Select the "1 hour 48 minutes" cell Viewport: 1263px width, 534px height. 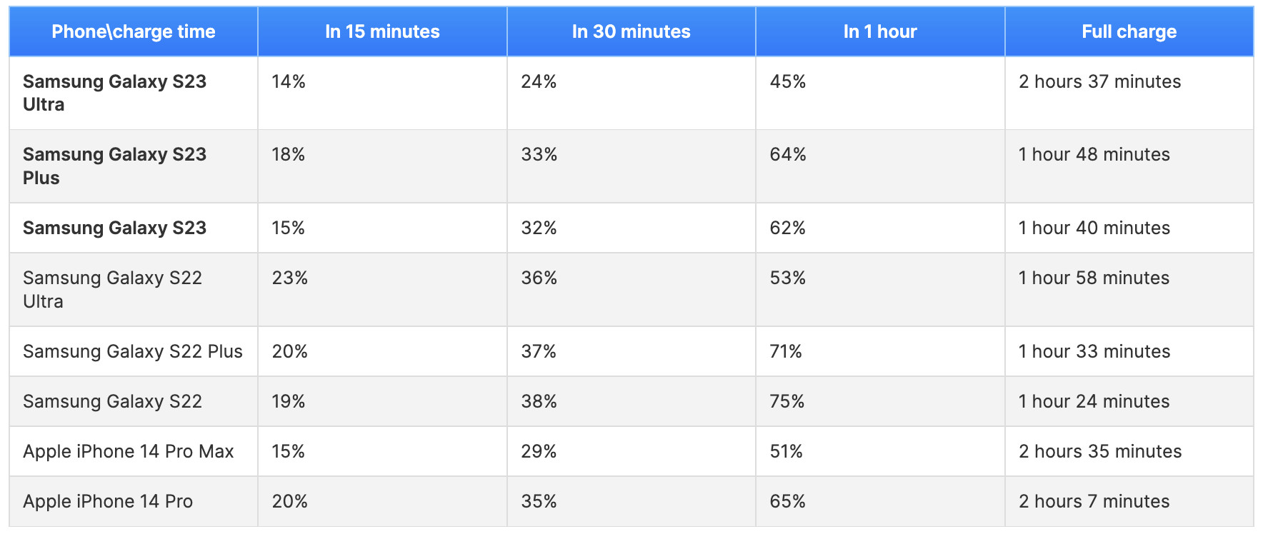pos(1094,154)
